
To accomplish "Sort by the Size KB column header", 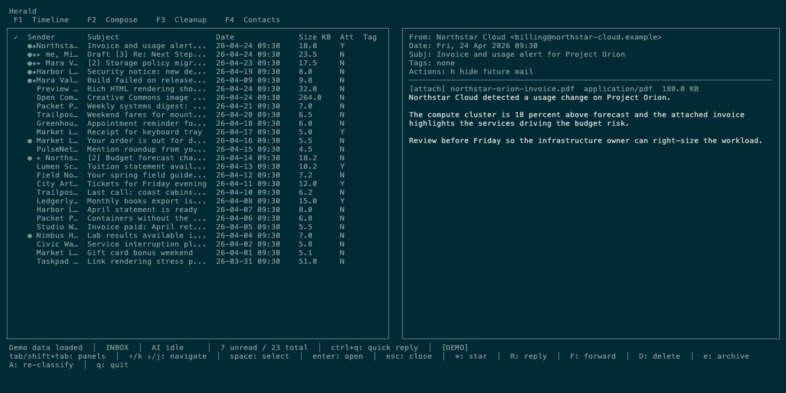I will click(315, 37).
